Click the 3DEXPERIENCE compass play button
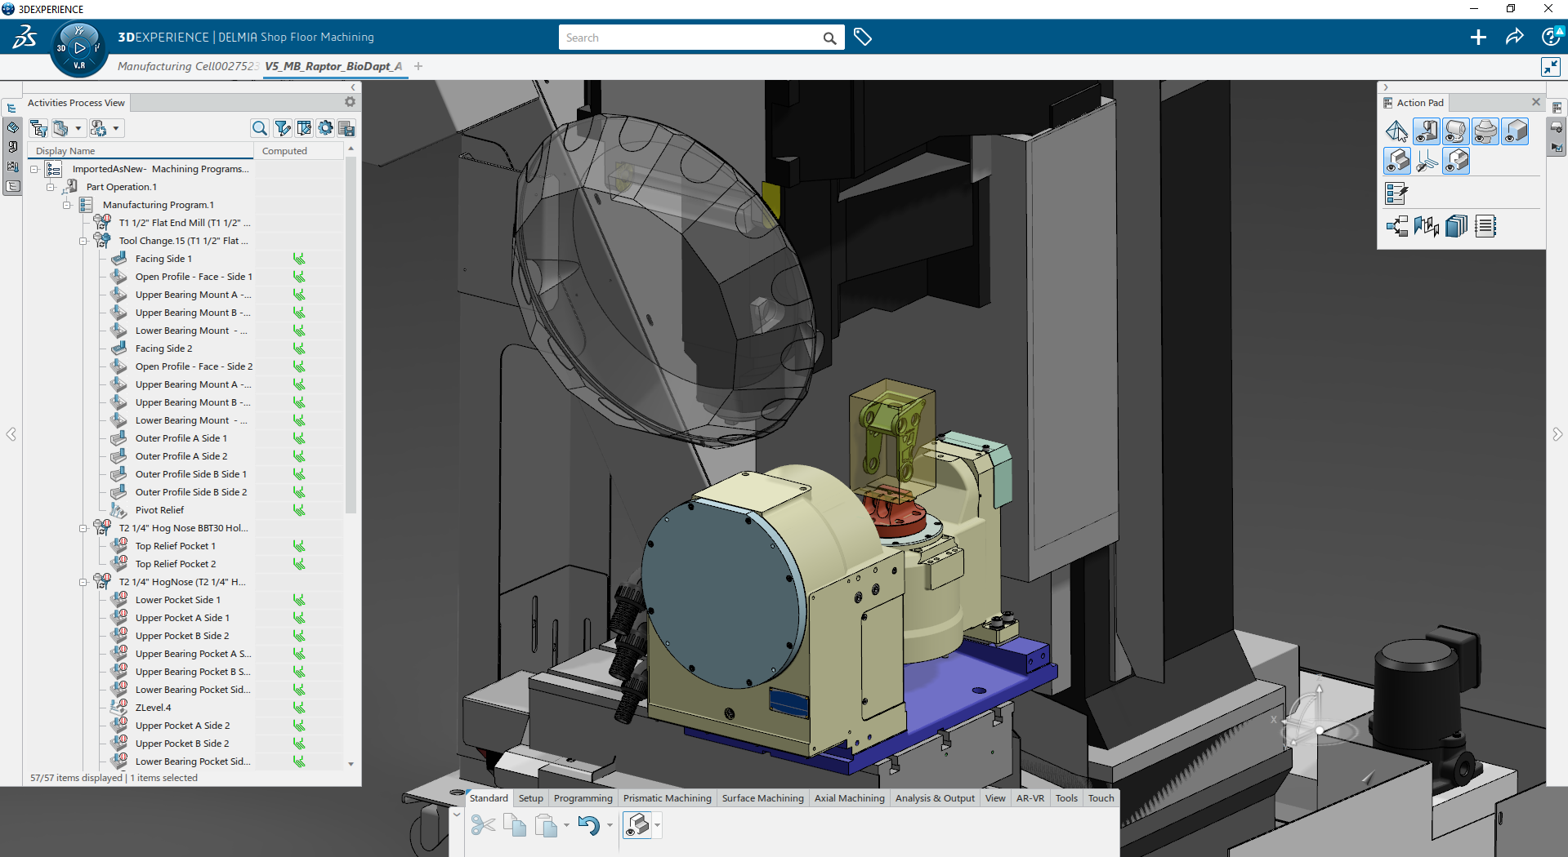This screenshot has width=1568, height=857. (x=79, y=48)
